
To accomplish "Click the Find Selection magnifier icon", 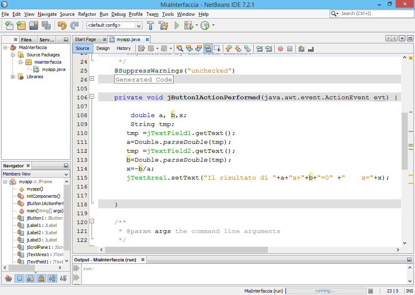I will click(x=180, y=49).
